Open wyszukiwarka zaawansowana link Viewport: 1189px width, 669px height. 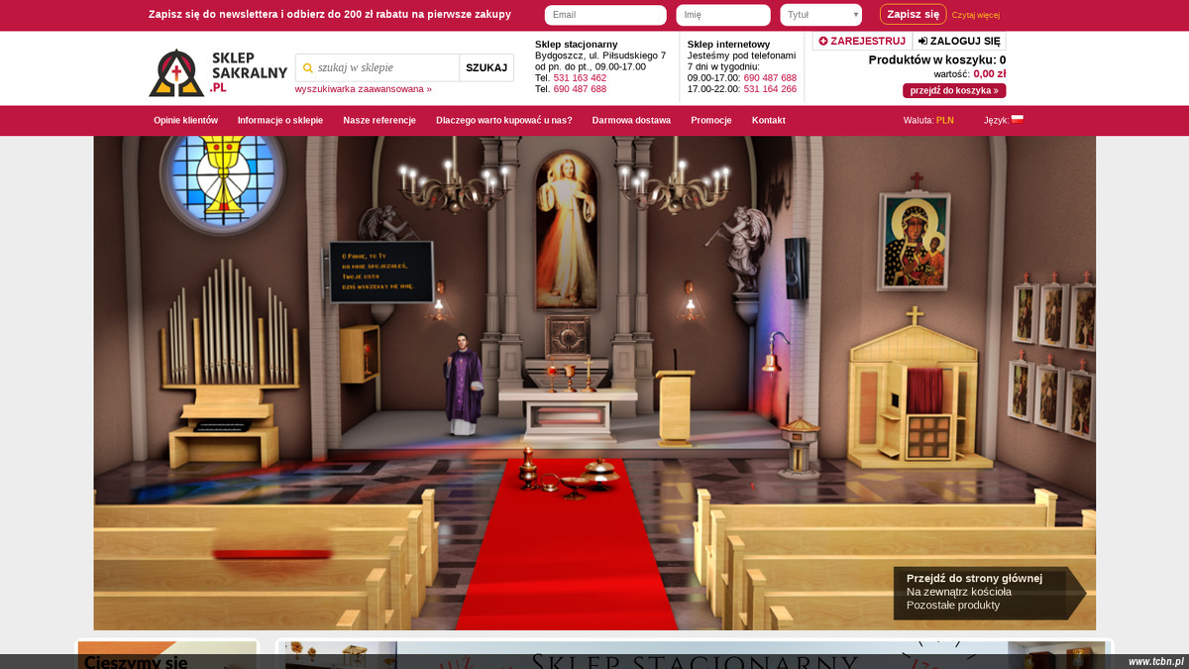pos(364,89)
